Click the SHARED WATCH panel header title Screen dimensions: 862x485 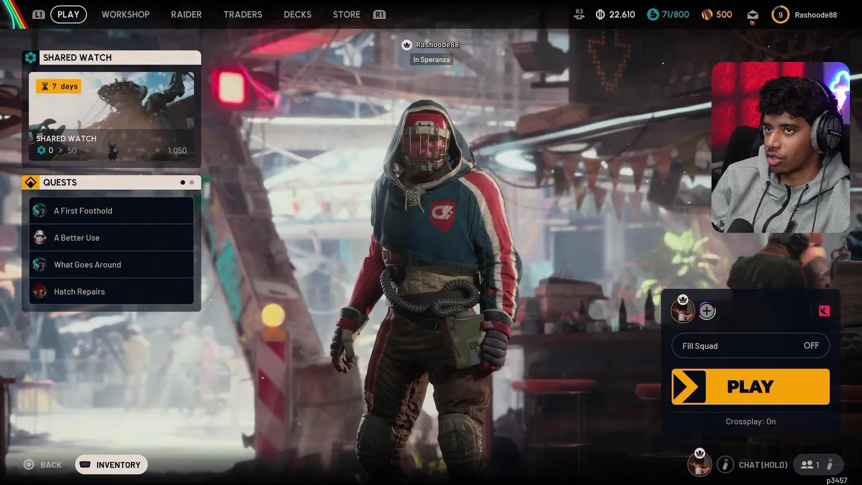[x=77, y=57]
